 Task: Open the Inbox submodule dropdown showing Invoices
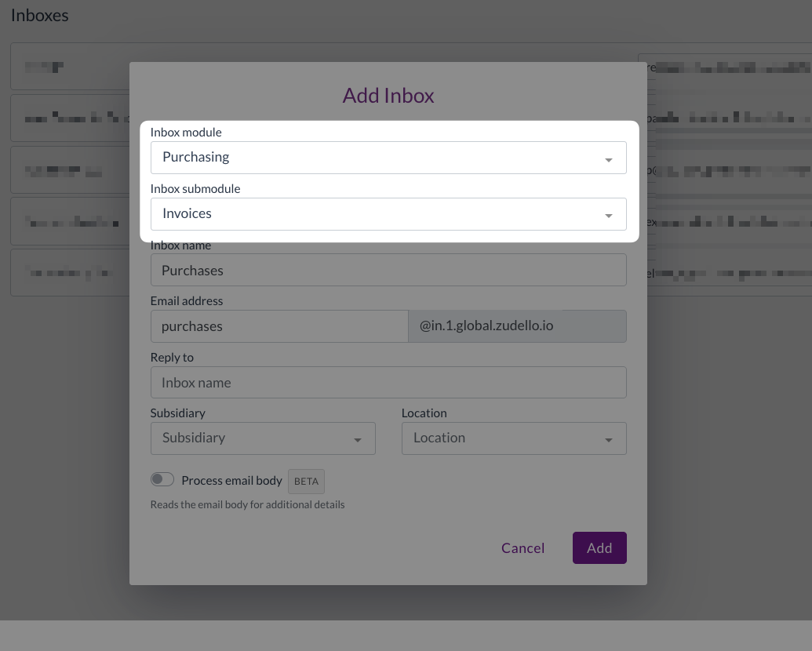pyautogui.click(x=377, y=214)
